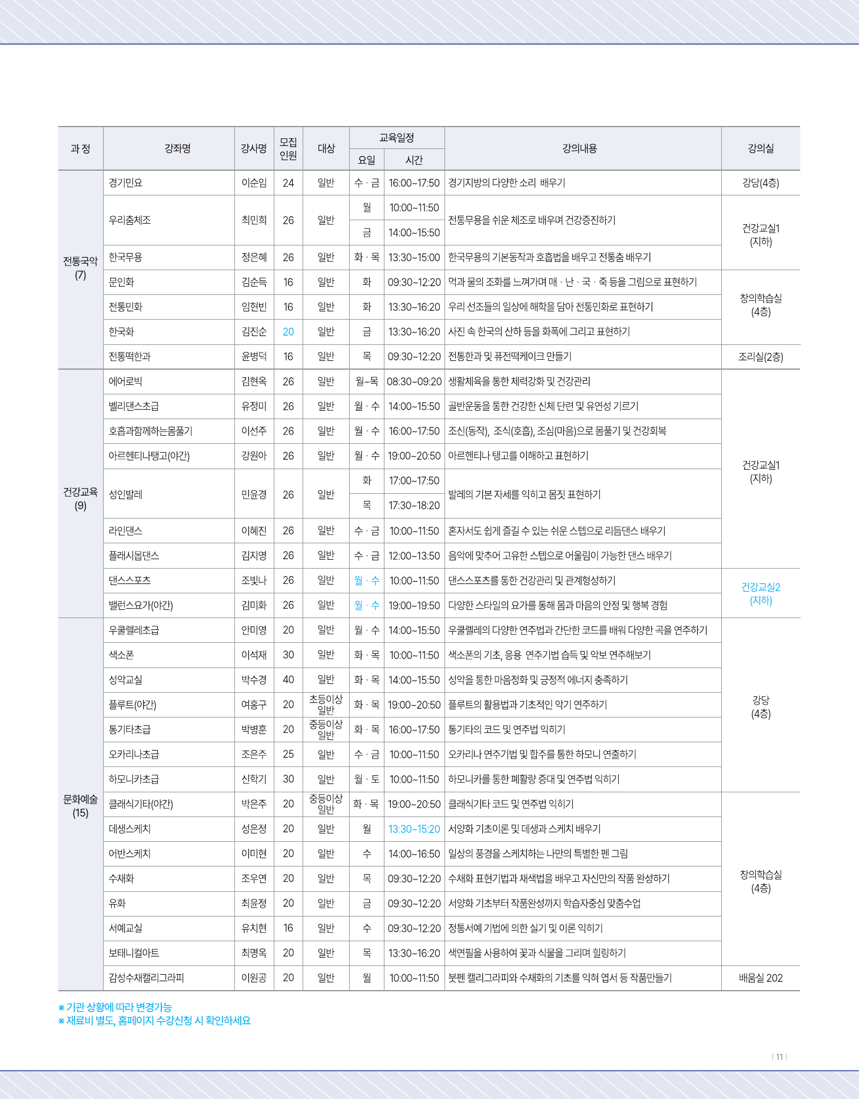Viewport: 859px width, 1099px height.
Task: Select the 플루트(야간) course name
Action: 132,705
